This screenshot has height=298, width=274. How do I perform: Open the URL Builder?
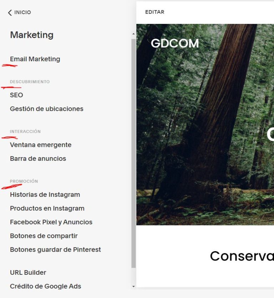28,273
